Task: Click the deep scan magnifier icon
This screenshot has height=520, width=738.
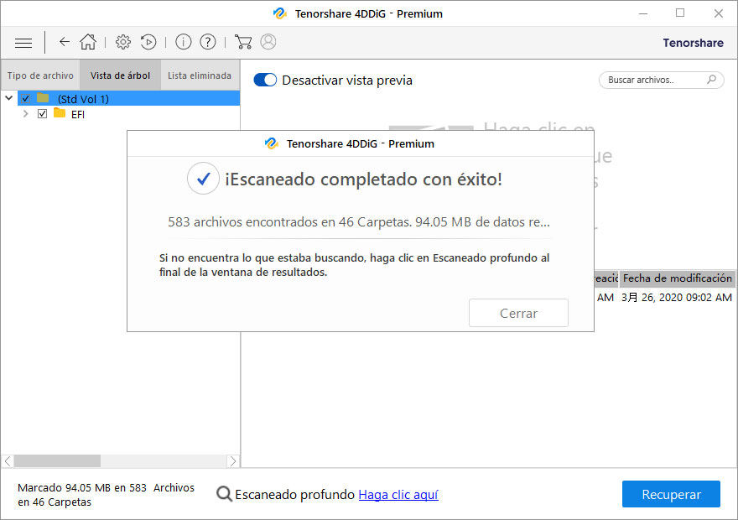Action: (x=224, y=494)
